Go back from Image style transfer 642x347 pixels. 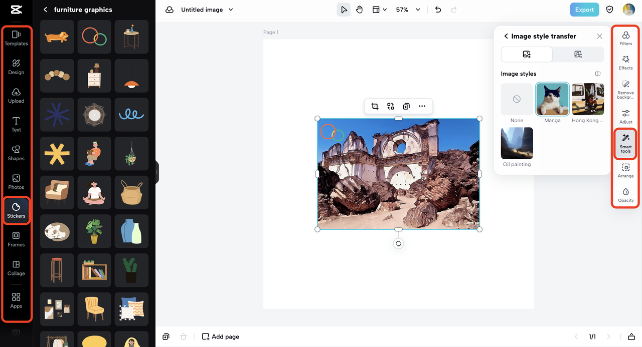click(506, 36)
